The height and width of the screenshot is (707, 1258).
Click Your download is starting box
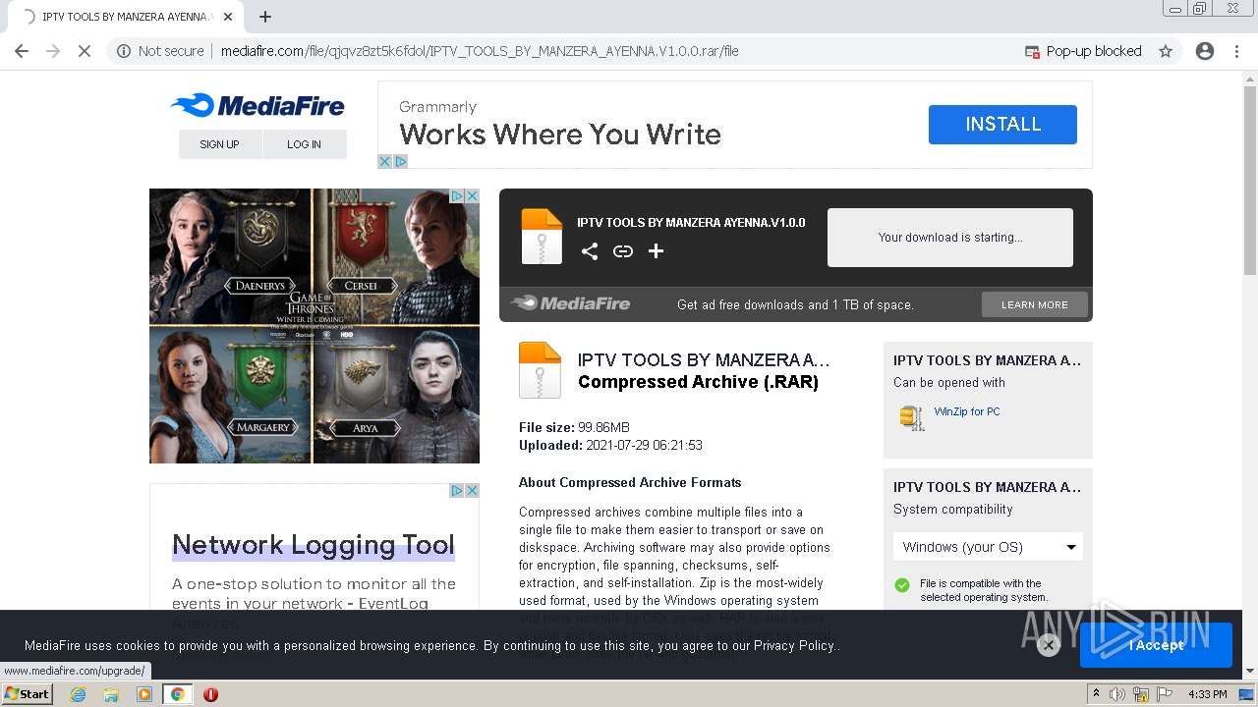click(950, 238)
